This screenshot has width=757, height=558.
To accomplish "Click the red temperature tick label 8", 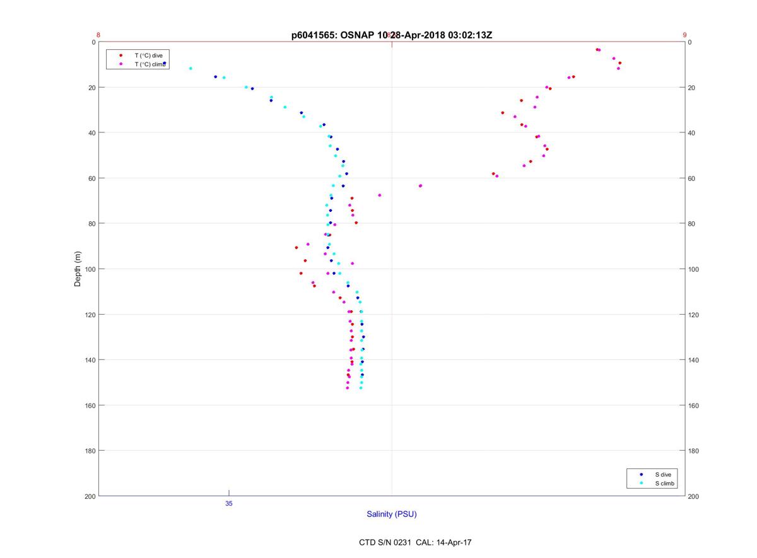I will point(98,35).
